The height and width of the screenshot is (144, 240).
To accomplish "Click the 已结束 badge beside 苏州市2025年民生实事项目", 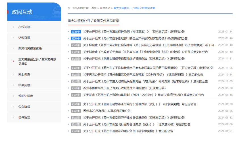I will coord(76,111).
